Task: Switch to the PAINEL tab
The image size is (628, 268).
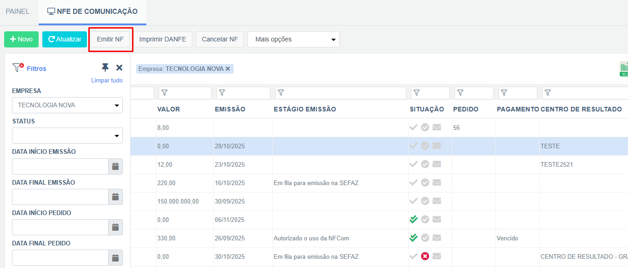Action: 18,12
